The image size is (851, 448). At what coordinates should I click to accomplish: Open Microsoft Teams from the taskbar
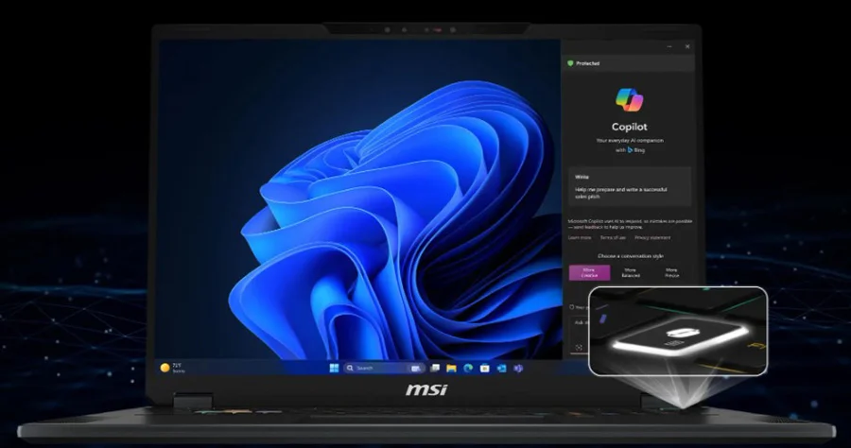coord(518,369)
